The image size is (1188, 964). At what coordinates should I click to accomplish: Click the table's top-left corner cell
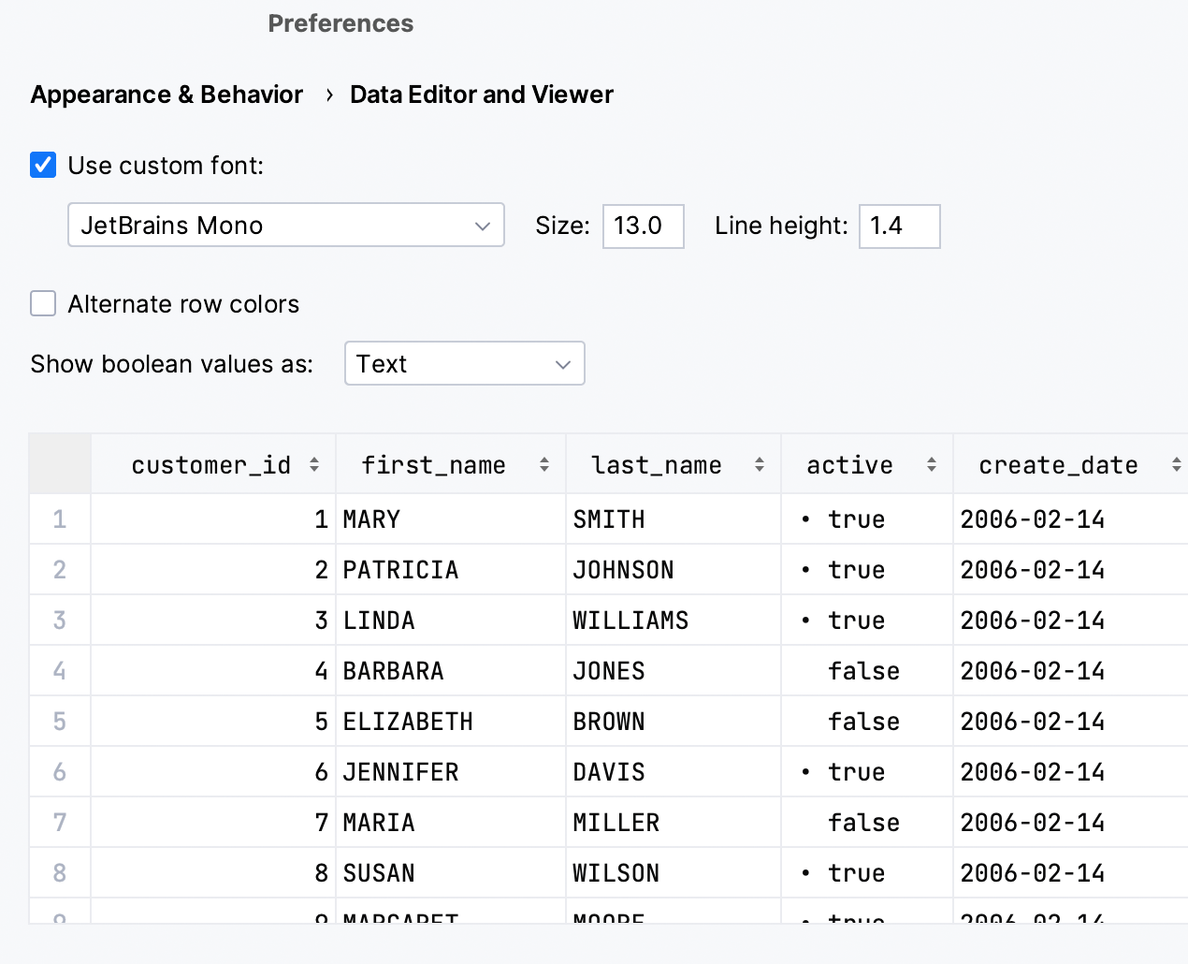coord(60,464)
